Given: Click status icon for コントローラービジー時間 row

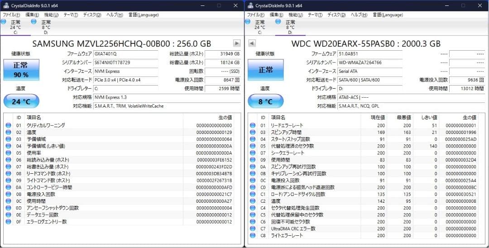Looking at the screenshot, I should tap(9, 187).
